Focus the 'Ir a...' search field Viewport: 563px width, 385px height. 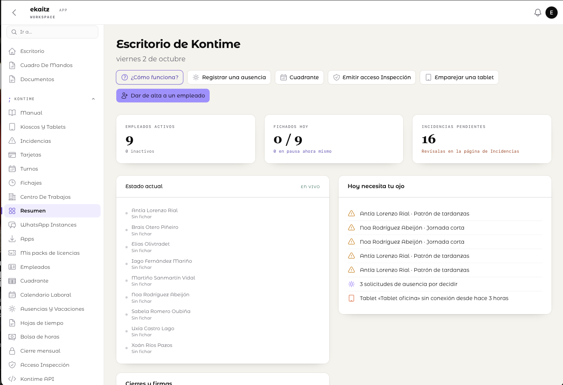point(52,32)
